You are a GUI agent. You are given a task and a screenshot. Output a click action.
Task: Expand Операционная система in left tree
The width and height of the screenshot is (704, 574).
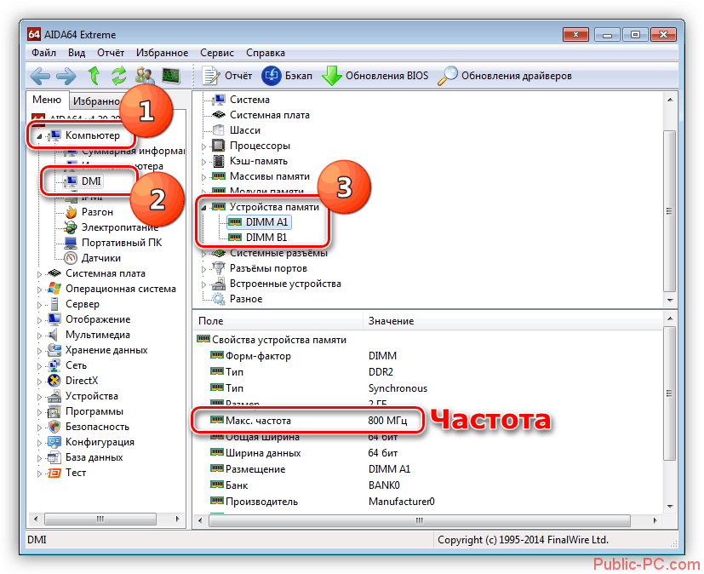(x=39, y=289)
